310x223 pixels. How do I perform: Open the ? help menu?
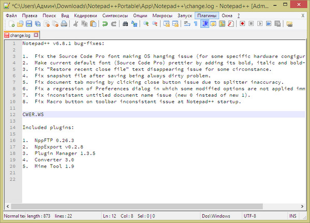(x=239, y=16)
